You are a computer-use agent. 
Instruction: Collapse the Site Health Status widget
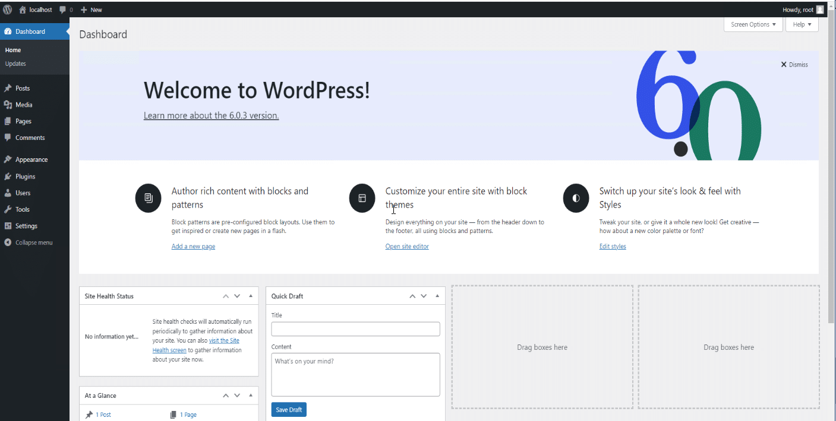pos(250,295)
